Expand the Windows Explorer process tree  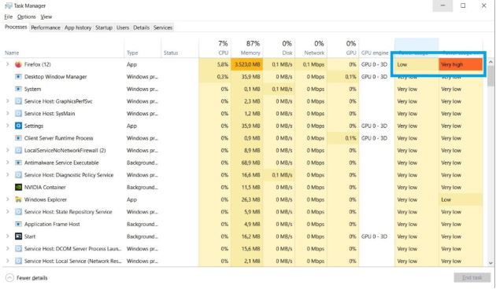point(8,199)
